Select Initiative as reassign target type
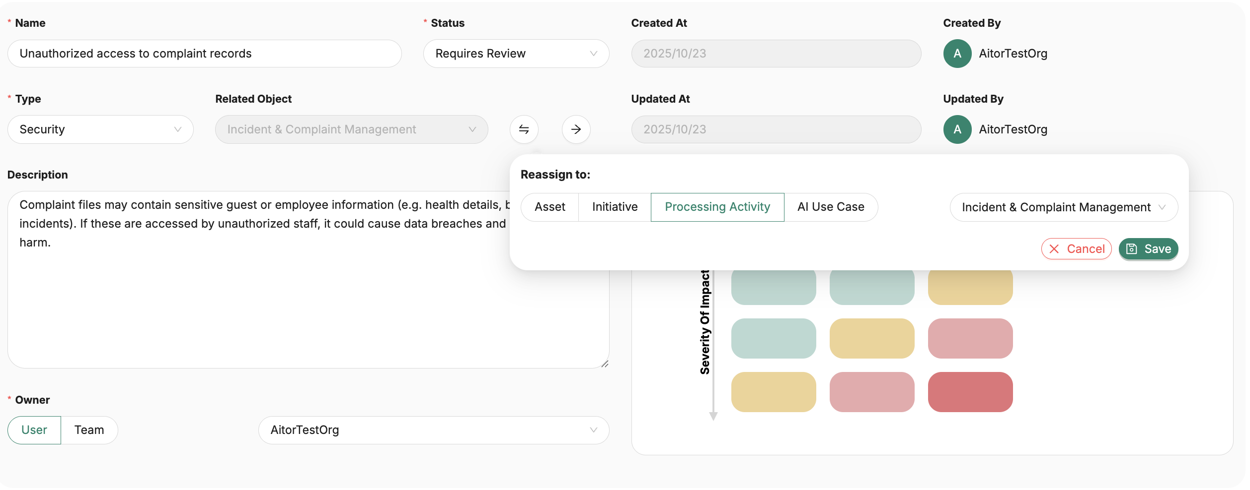 (615, 207)
